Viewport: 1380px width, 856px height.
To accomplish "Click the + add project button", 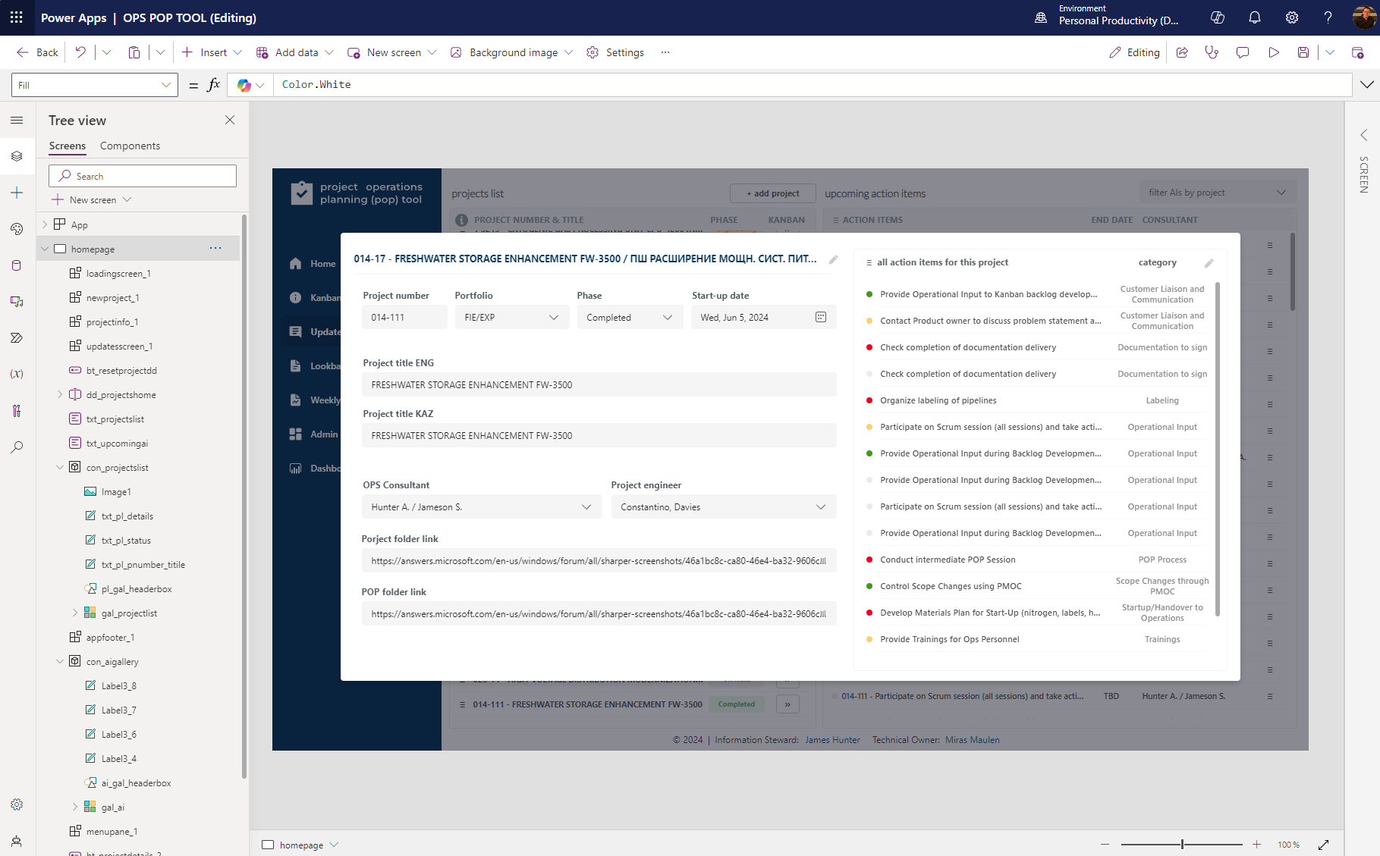I will 772,193.
